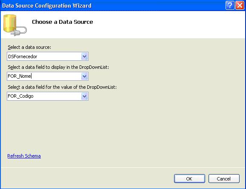Click the label about field to display

click(x=58, y=67)
